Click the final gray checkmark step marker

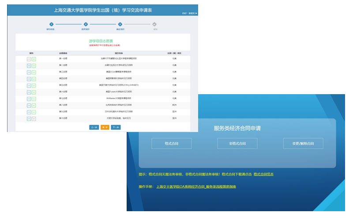pyautogui.click(x=154, y=24)
